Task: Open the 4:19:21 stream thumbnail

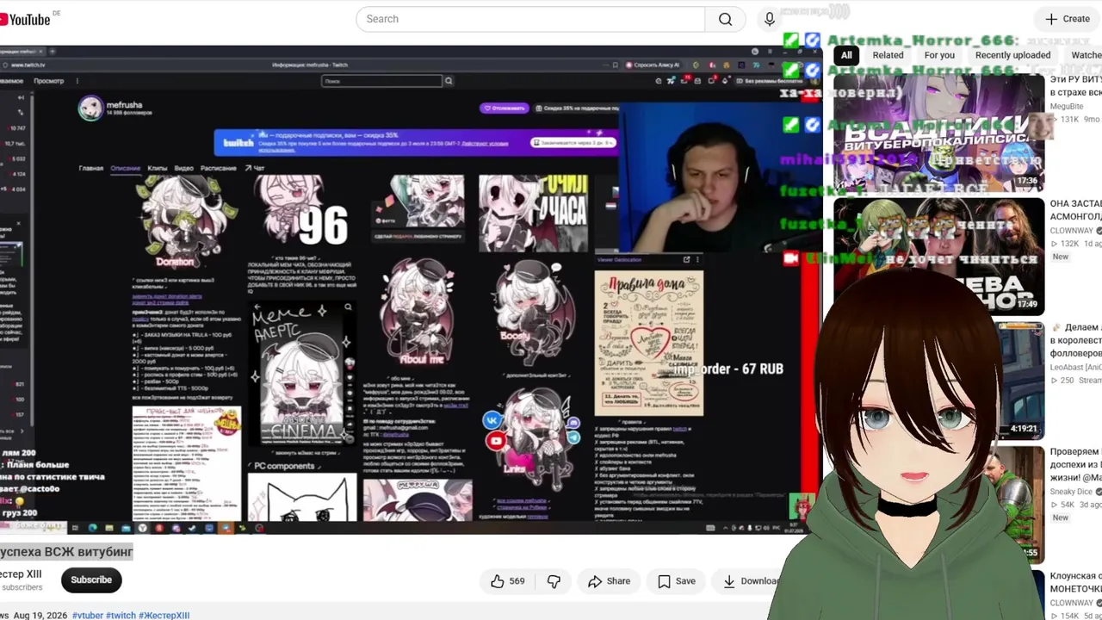Action: 1022,381
